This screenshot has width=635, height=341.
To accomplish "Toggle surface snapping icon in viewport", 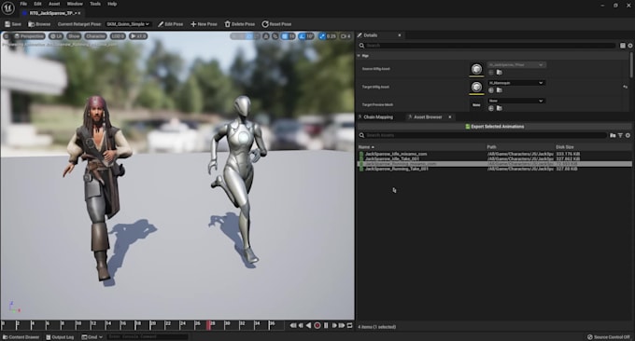I will coord(275,36).
